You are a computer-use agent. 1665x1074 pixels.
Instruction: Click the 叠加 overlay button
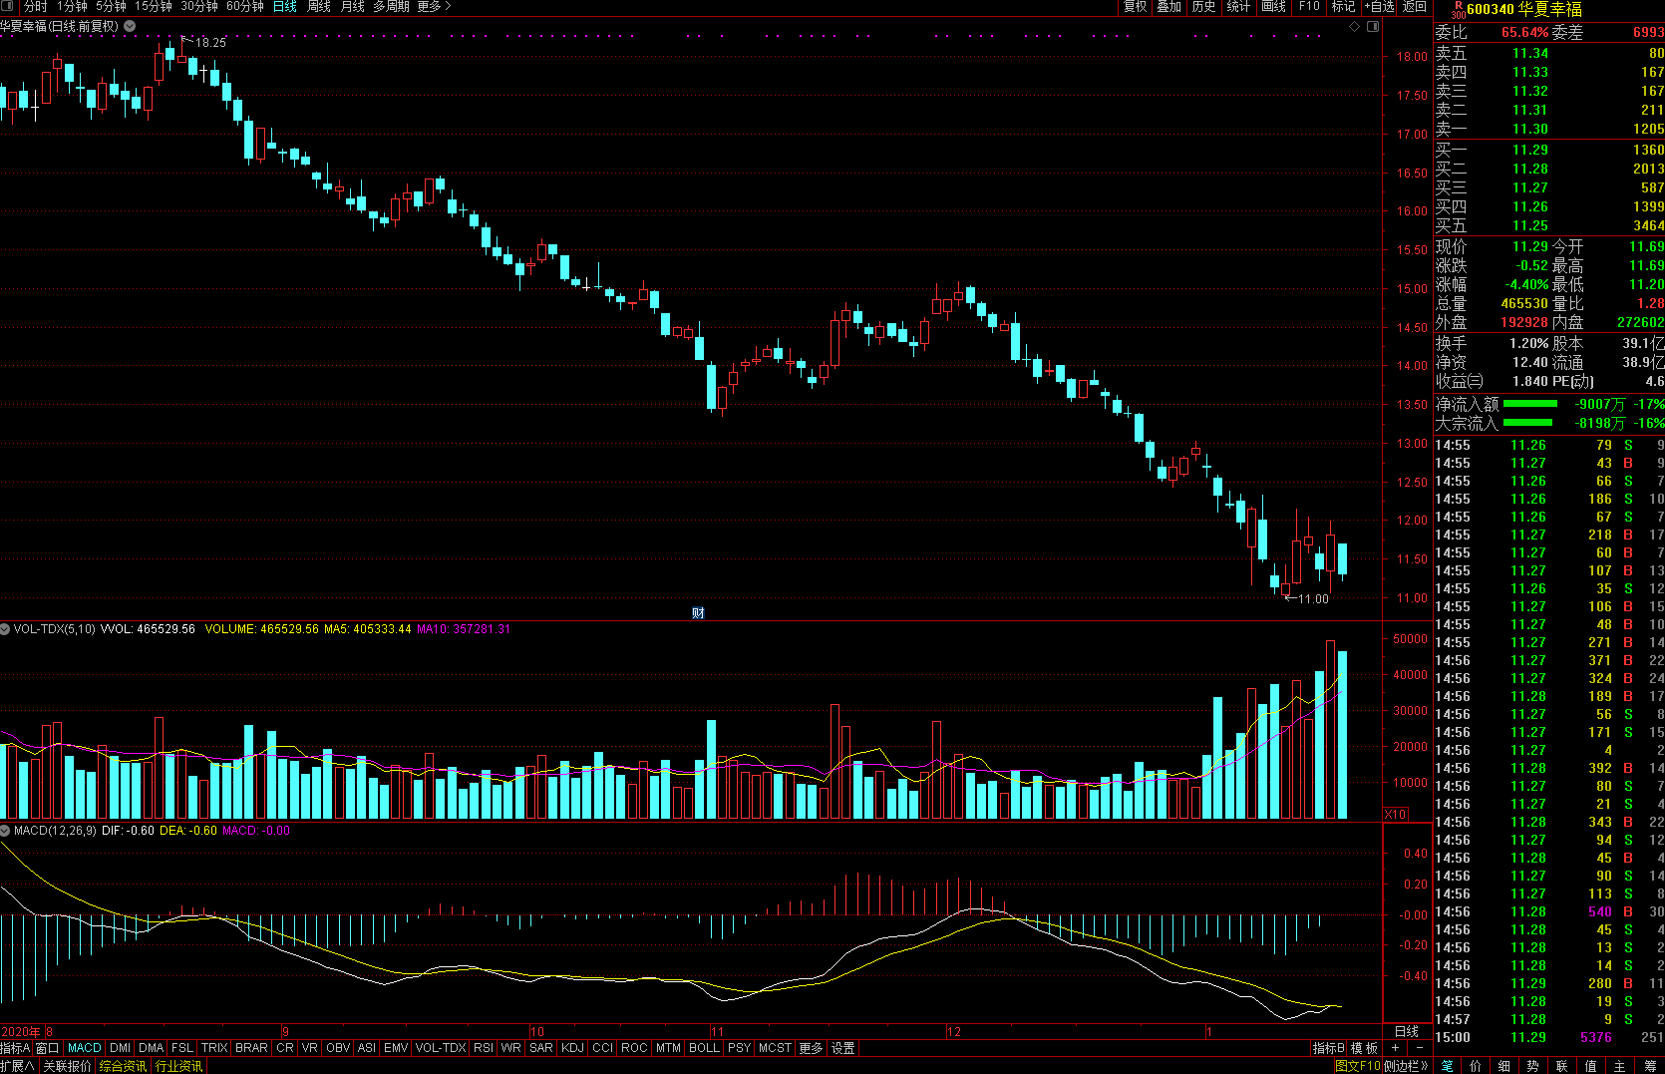(x=1169, y=6)
